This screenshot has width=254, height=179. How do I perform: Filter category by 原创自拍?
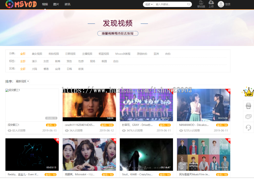point(142,54)
